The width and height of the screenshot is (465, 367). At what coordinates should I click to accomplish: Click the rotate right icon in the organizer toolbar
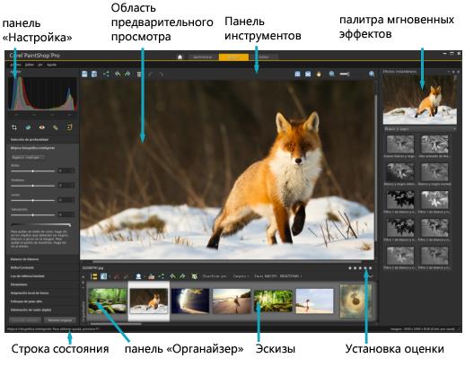coord(182,276)
